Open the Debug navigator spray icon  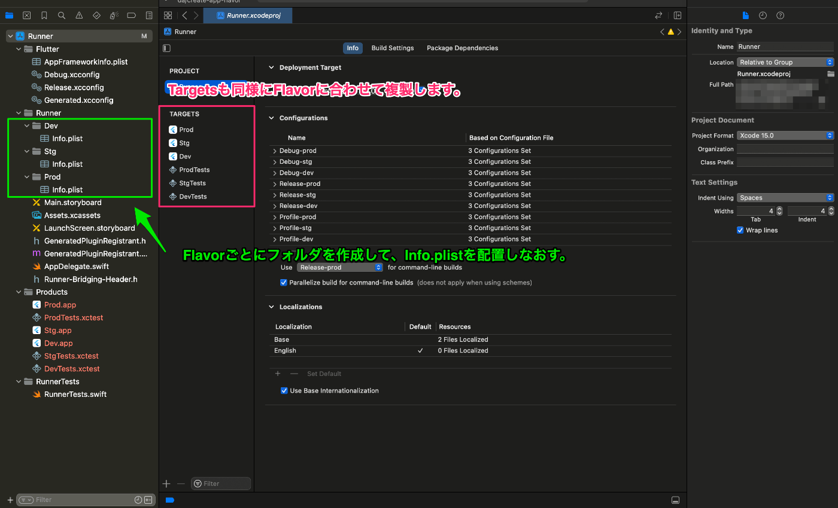[114, 16]
